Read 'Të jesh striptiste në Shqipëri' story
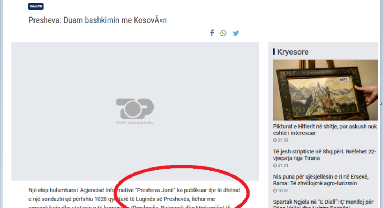The width and height of the screenshot is (384, 208). (x=324, y=155)
